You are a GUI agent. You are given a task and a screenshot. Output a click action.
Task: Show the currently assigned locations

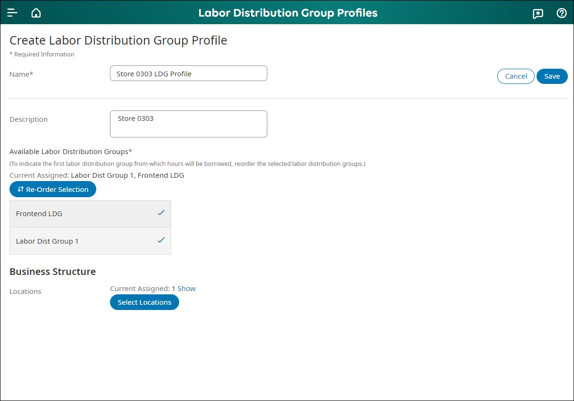point(186,289)
